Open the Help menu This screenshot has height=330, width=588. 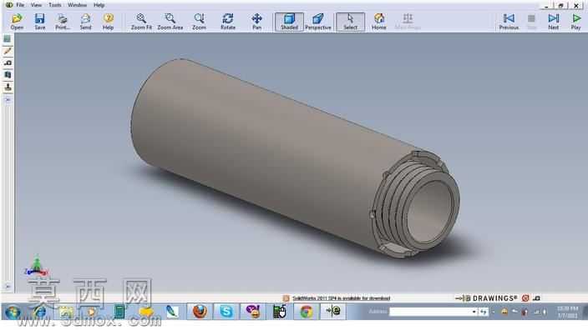click(x=99, y=5)
